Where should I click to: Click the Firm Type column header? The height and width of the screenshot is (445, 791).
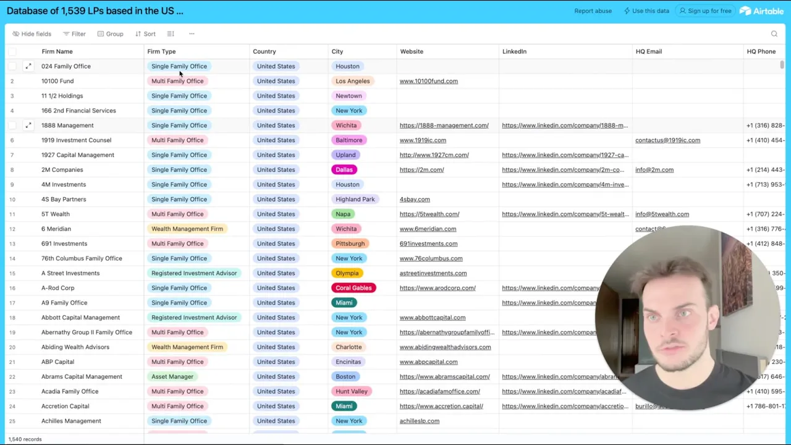pos(161,51)
